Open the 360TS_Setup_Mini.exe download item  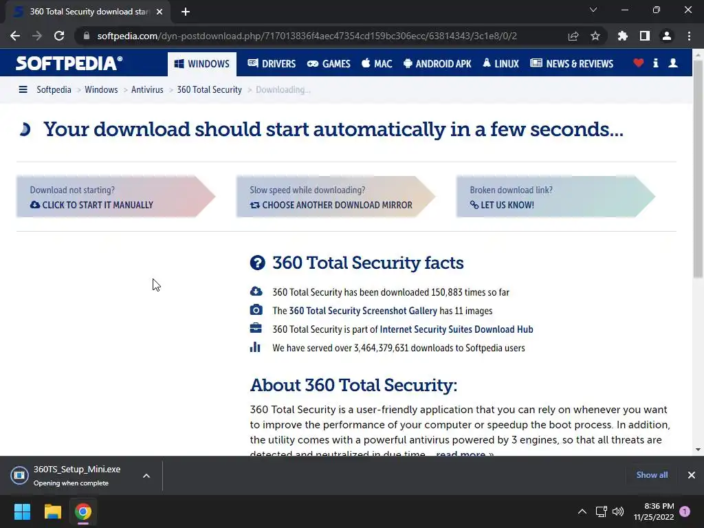pos(71,476)
